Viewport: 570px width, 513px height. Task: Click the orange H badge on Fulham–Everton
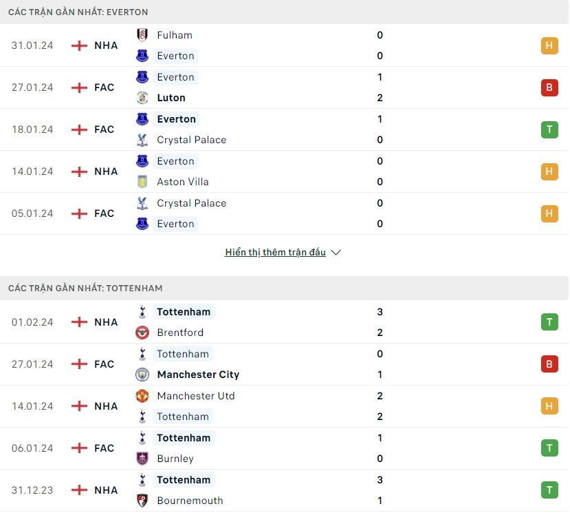[549, 45]
